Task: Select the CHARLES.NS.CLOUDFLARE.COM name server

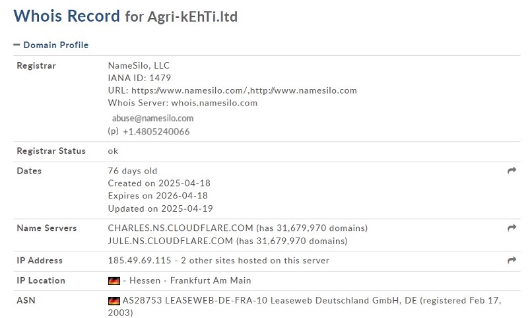Action: click(x=180, y=228)
